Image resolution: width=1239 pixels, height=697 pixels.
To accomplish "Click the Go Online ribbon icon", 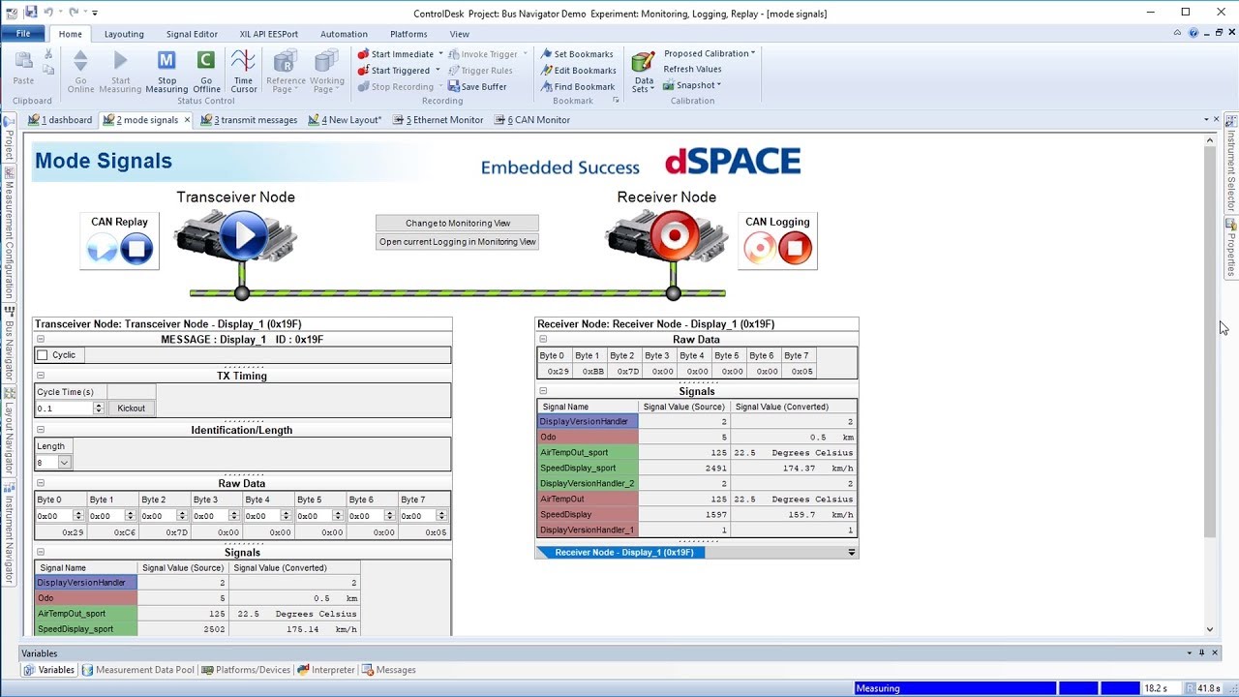I will pyautogui.click(x=80, y=71).
